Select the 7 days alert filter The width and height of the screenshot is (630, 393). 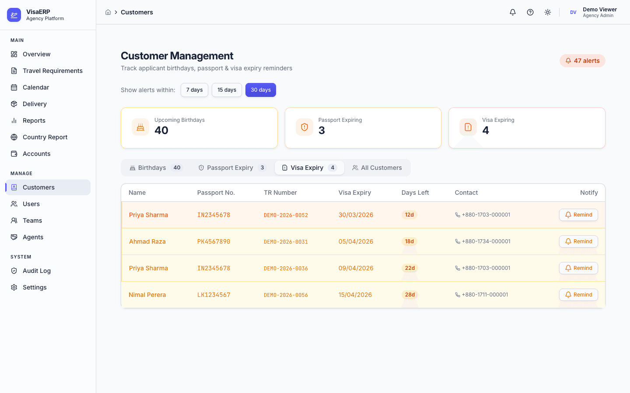point(194,90)
